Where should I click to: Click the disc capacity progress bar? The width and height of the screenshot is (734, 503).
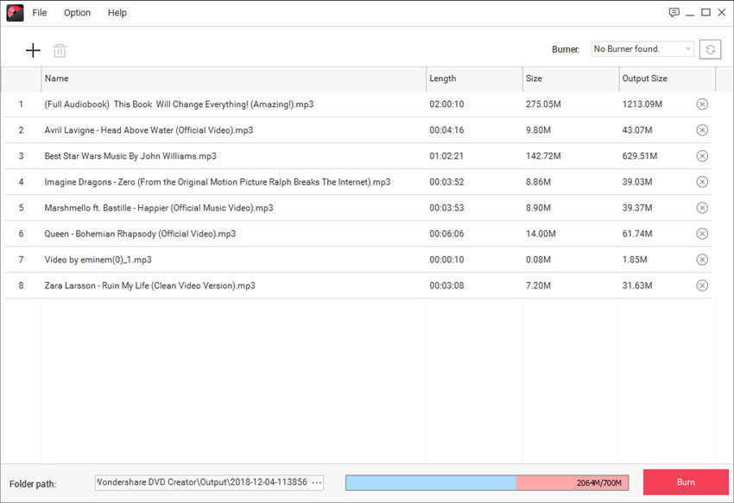[486, 482]
